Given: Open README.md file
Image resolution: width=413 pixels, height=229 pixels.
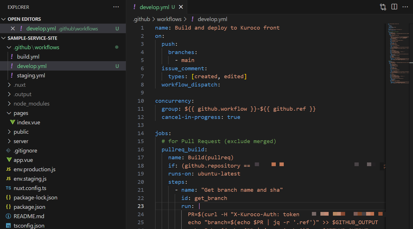Looking at the screenshot, I should pos(29,216).
